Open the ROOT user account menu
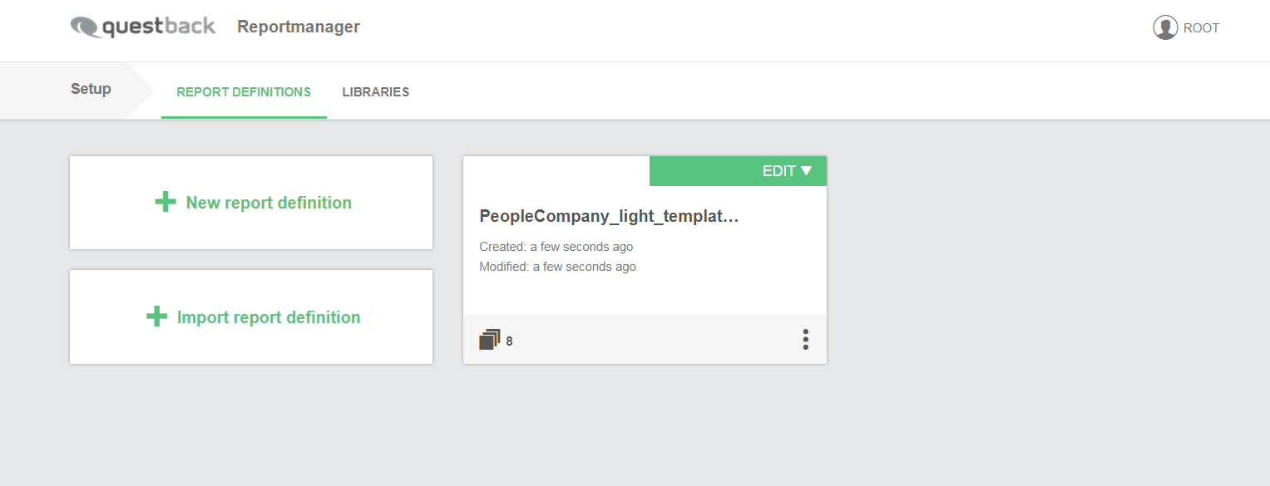The width and height of the screenshot is (1270, 486). [1186, 27]
